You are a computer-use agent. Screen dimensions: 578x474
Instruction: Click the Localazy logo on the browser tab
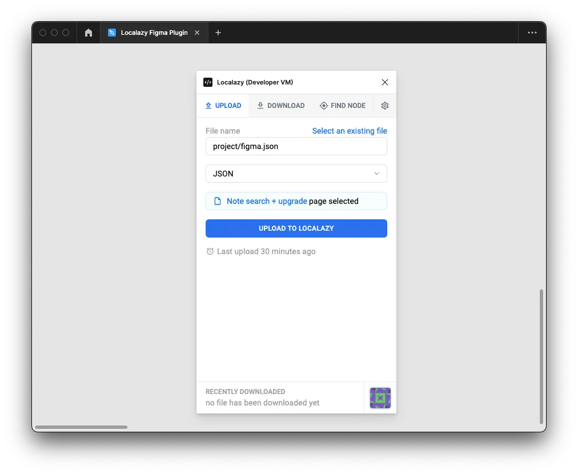click(111, 33)
